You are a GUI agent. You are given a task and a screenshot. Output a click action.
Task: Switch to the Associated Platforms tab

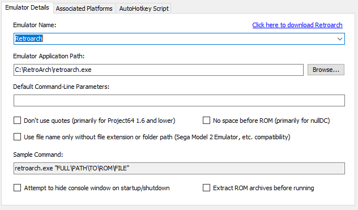pos(84,8)
